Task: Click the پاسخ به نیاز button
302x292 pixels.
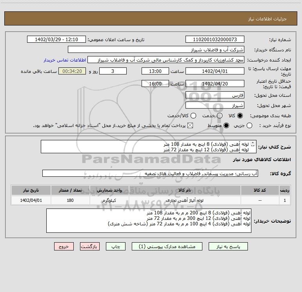Action: pyautogui.click(x=228, y=247)
